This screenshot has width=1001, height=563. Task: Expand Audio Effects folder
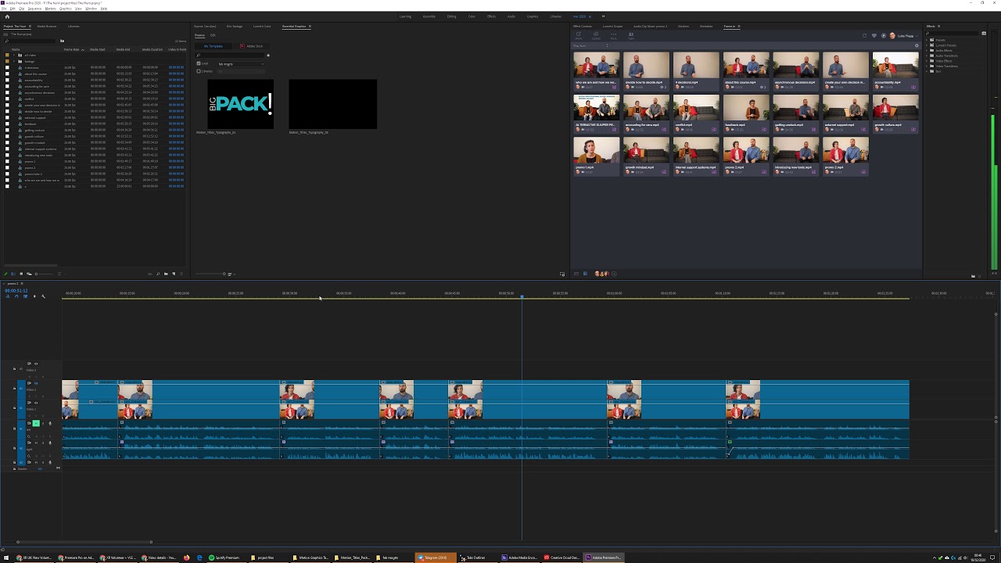(x=927, y=50)
